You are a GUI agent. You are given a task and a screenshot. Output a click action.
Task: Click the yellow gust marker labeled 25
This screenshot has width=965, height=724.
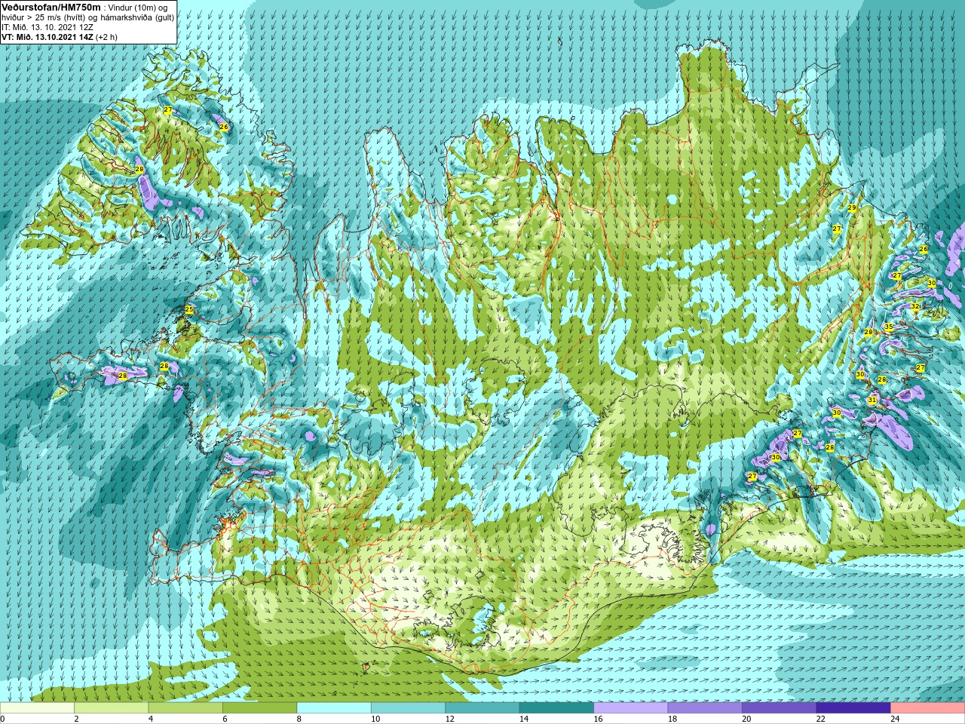coord(189,310)
